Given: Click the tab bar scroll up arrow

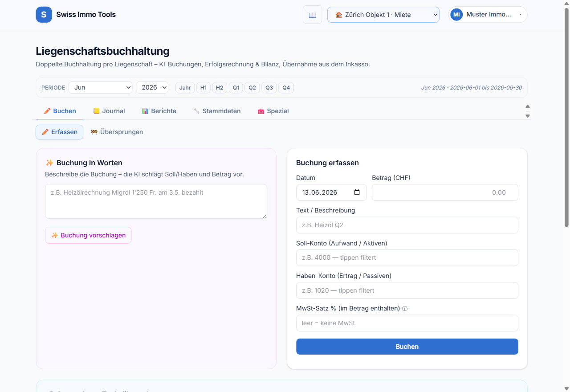Looking at the screenshot, I should [528, 106].
